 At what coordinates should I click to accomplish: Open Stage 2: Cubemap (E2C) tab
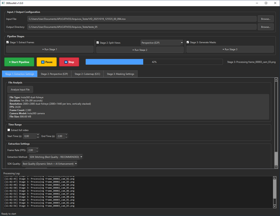coord(87,74)
